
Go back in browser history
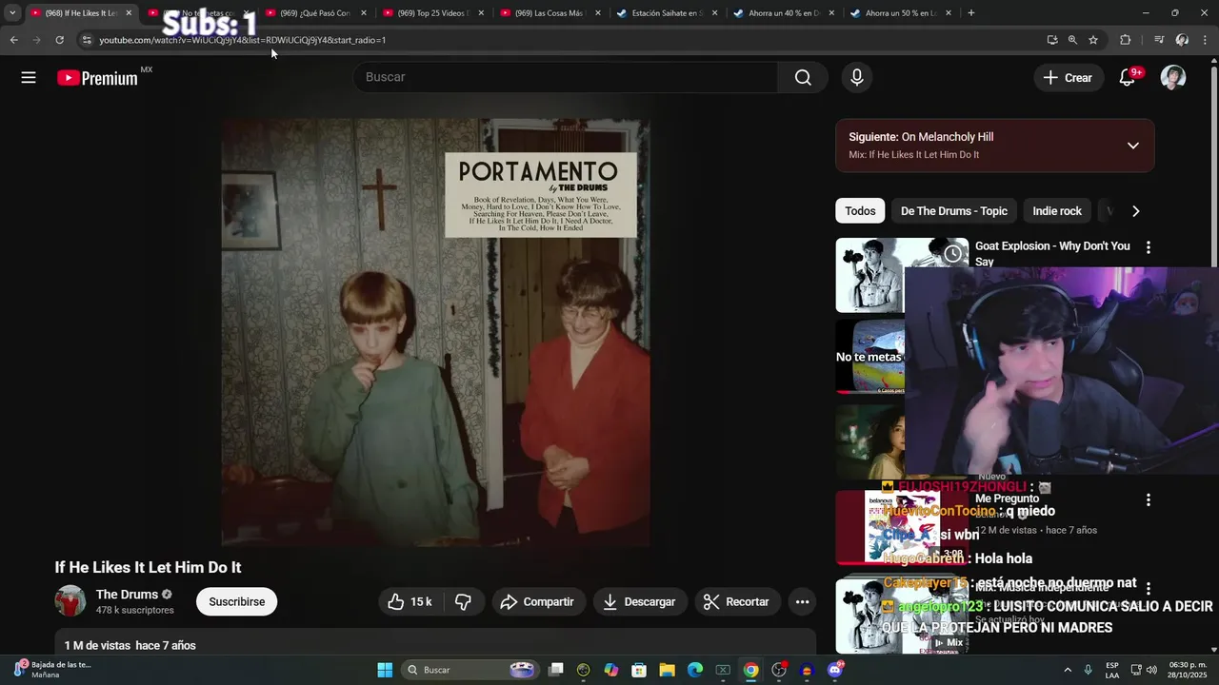point(13,40)
